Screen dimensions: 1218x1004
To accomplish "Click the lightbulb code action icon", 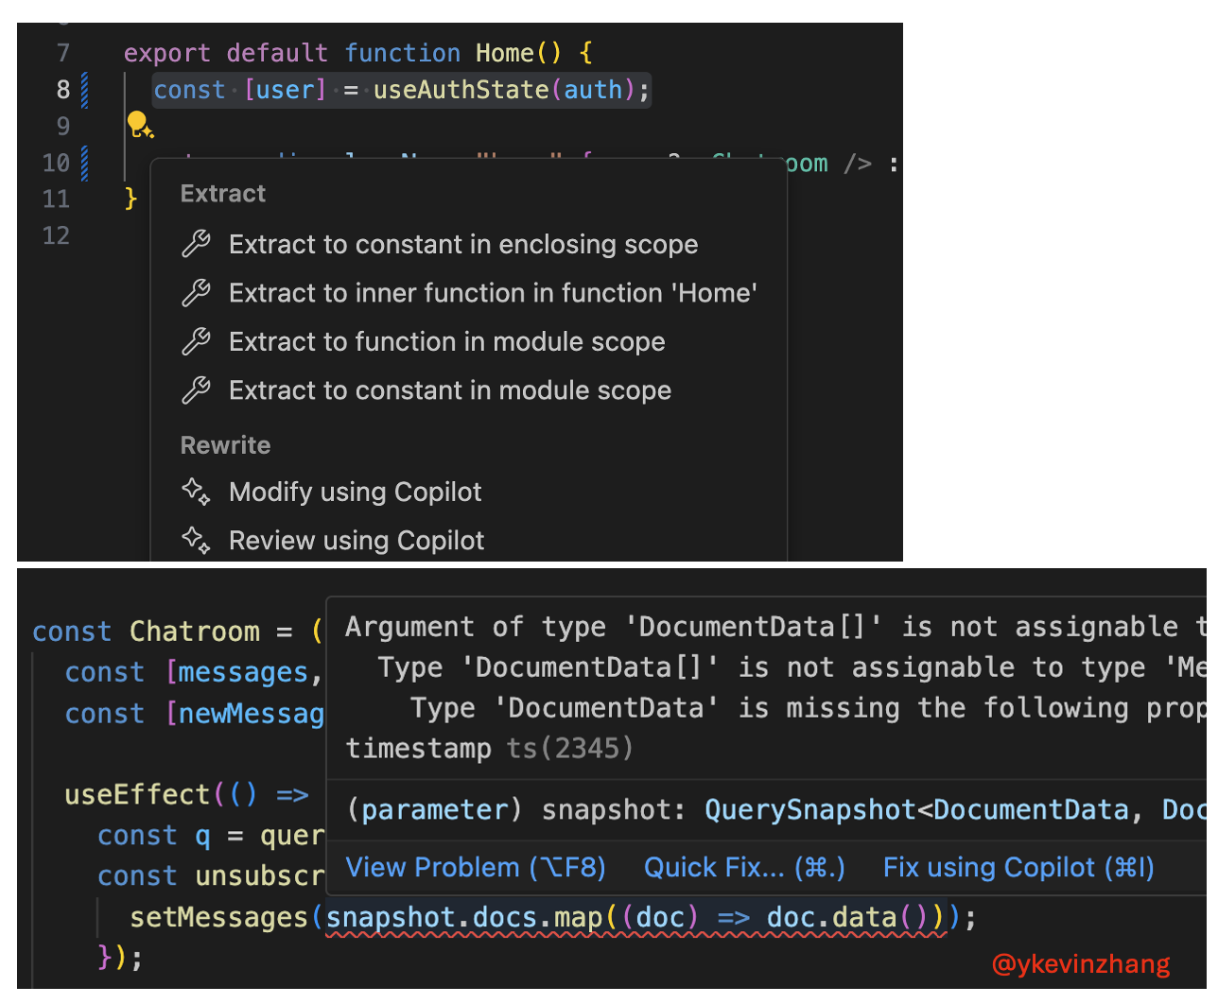I will [140, 124].
